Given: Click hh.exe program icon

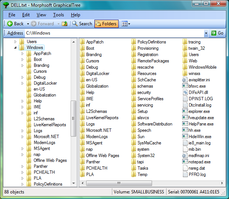Looking at the screenshot, I should click(x=185, y=130).
